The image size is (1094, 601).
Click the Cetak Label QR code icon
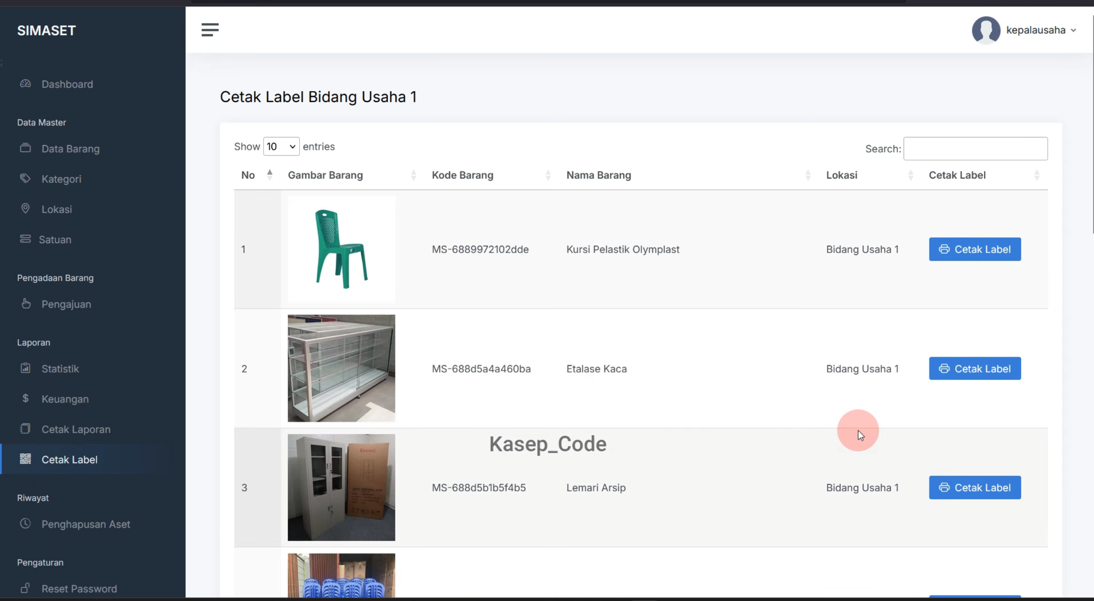[x=25, y=459]
